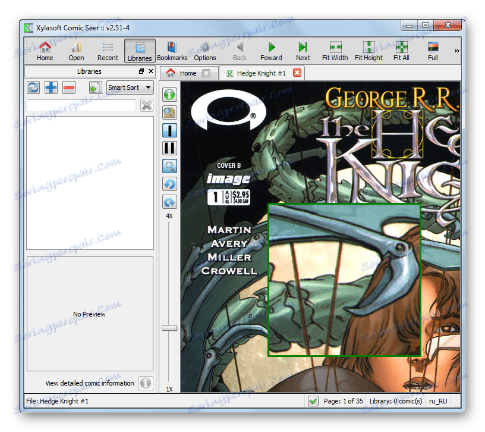Image resolution: width=485 pixels, height=432 pixels.
Task: Click Page: 1 of 35 status
Action: 344,401
